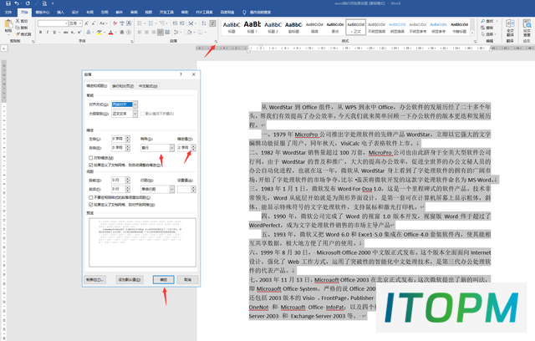The height and width of the screenshot is (341, 535).
Task: Save the document via quick access toolbar
Action: (x=8, y=3)
